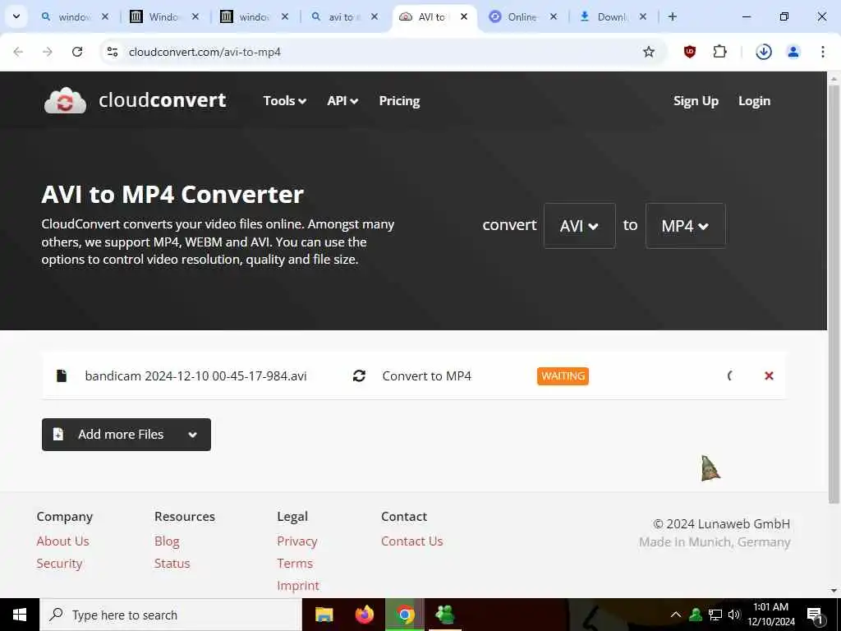Open the Terms link
The image size is (841, 631).
[295, 564]
